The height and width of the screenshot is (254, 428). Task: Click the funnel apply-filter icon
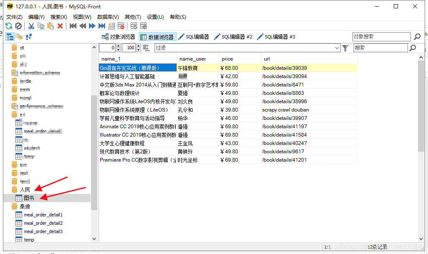[345, 48]
